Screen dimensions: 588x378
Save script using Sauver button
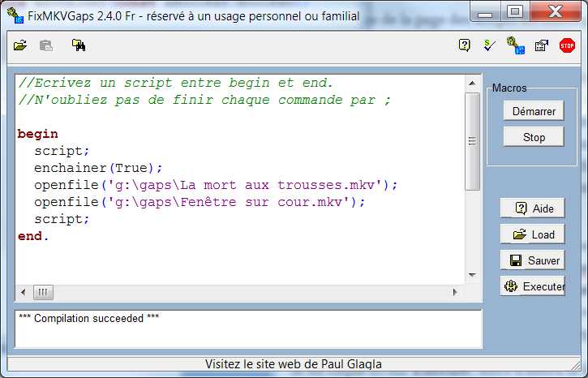[532, 260]
